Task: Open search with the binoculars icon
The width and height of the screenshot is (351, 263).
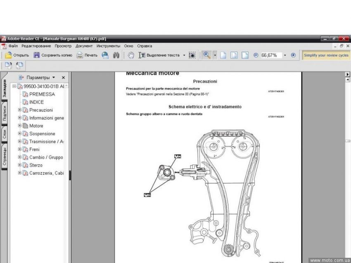Action: tap(116, 55)
